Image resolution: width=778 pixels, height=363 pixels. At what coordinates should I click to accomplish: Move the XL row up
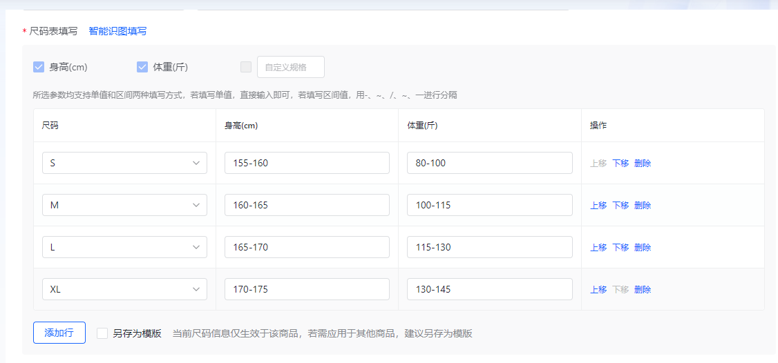pos(598,290)
